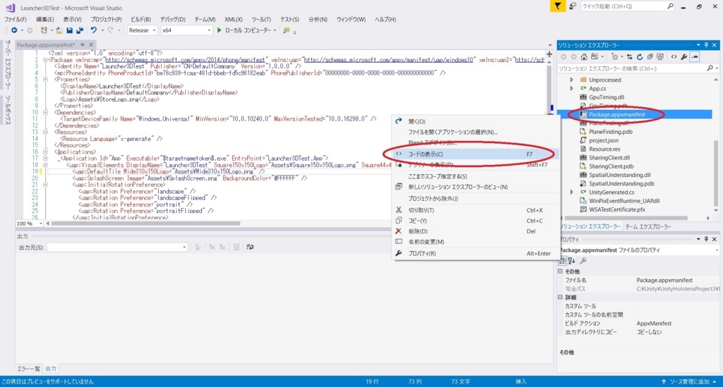This screenshot has width=723, height=387.
Task: Open Properties wrench in Solution Explorer toolbar
Action: (x=683, y=57)
